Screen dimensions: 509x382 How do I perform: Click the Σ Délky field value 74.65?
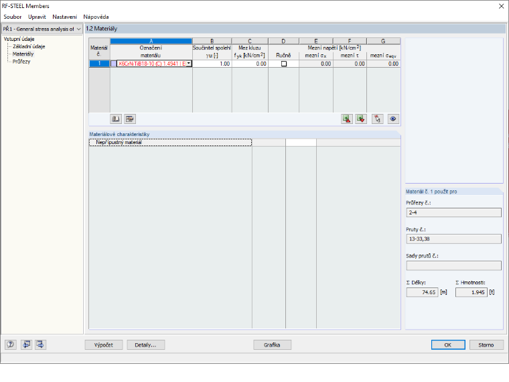(x=422, y=292)
